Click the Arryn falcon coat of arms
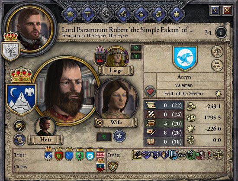Image resolution: width=238 pixels, height=181 pixels. [x=185, y=58]
